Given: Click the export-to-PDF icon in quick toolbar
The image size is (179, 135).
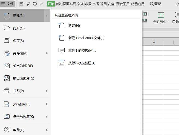Looking at the screenshot, I should (28, 4).
